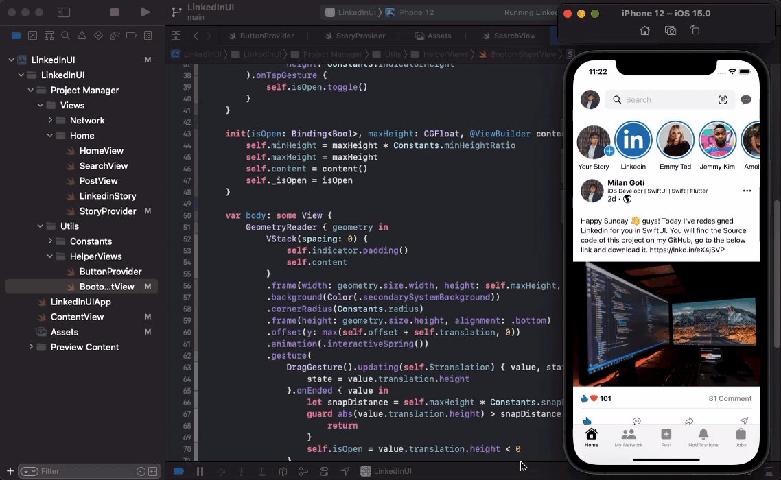Switch to ButtonProvider tab

tap(261, 36)
